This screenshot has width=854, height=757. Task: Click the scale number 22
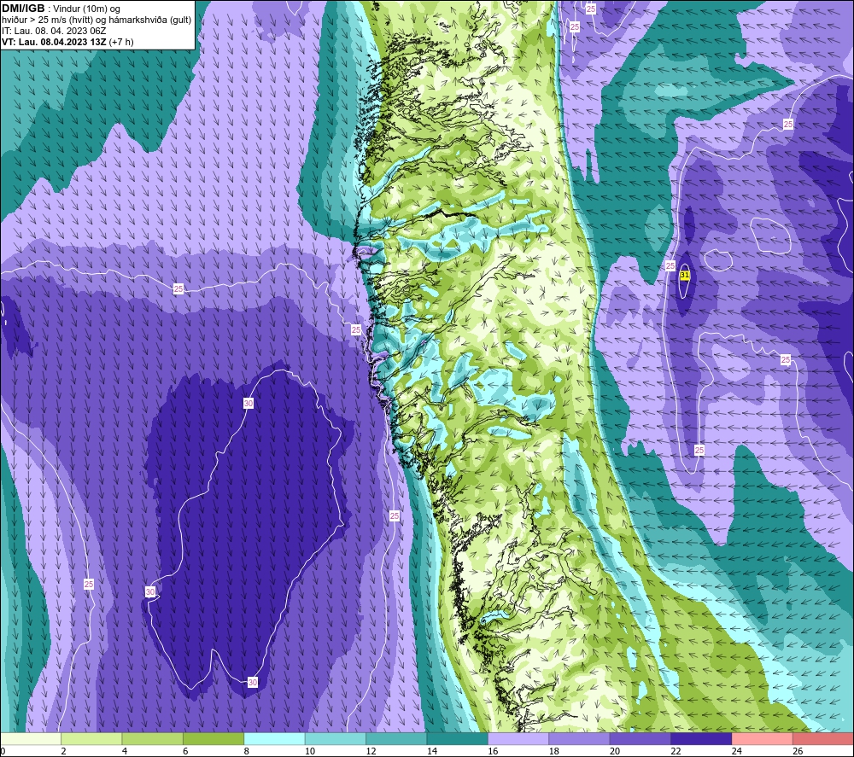coord(676,751)
